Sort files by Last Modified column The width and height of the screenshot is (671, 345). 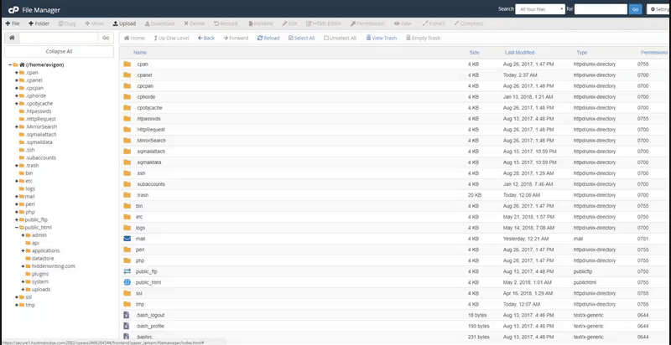pos(519,53)
